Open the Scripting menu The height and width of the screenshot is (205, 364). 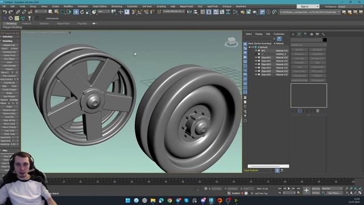(x=161, y=6)
